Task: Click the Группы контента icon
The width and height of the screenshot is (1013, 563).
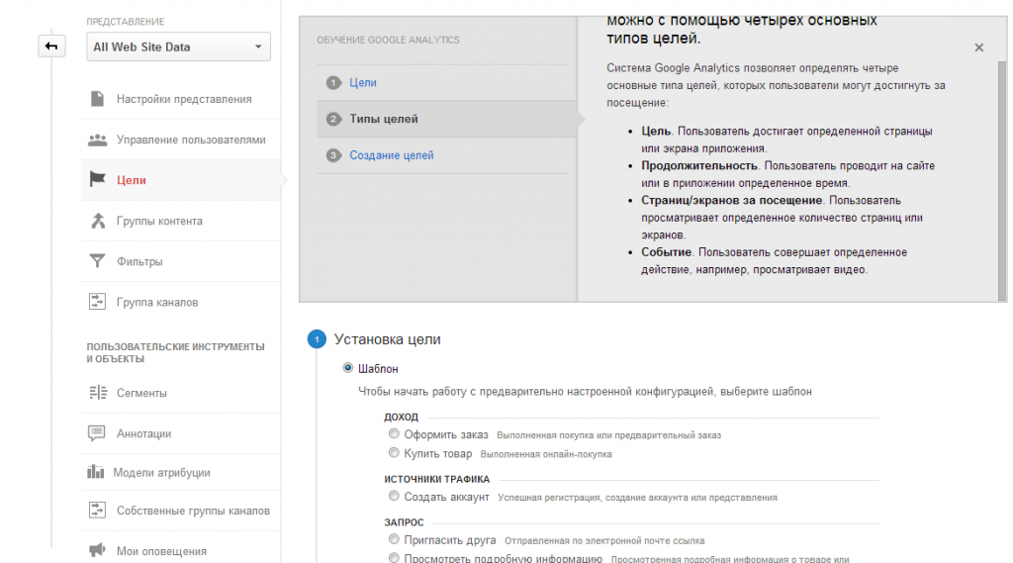Action: 98,221
